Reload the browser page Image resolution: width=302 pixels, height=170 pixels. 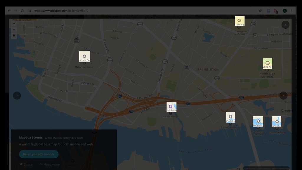click(x=22, y=11)
